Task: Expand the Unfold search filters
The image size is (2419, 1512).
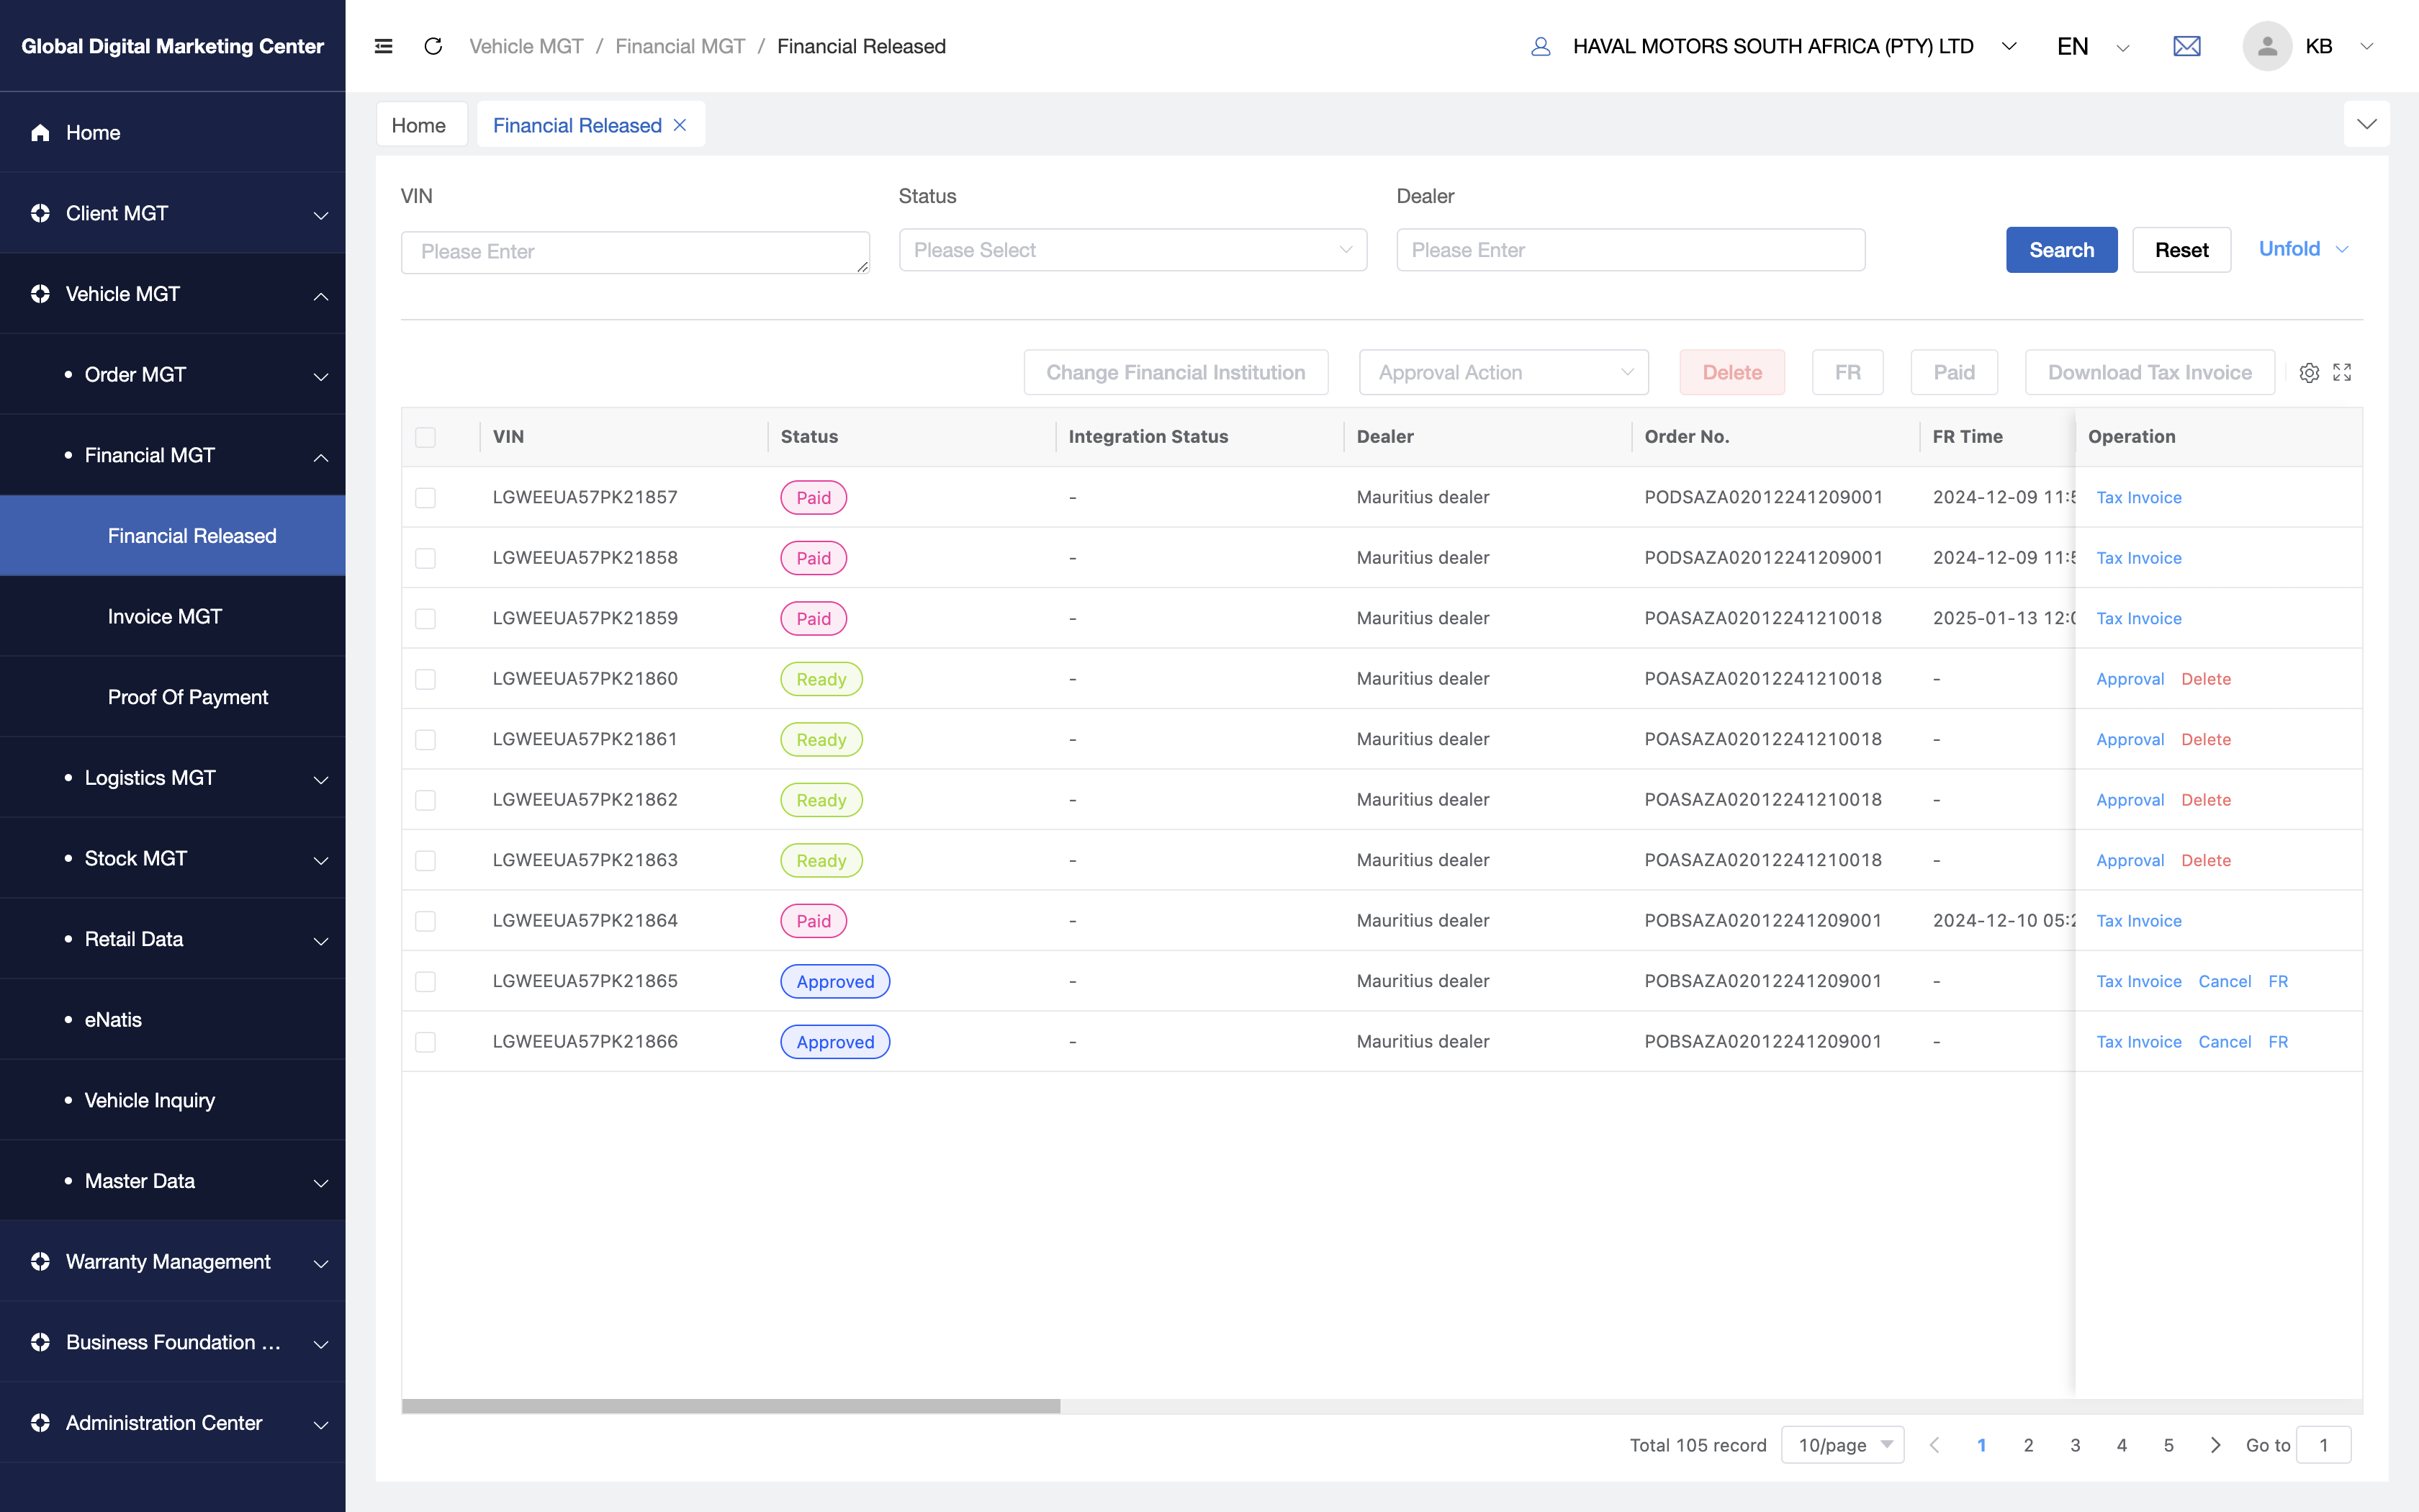Action: click(x=2303, y=249)
